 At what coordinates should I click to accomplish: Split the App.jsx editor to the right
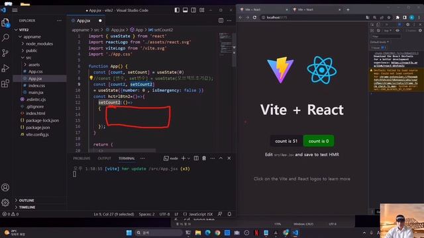pos(221,20)
